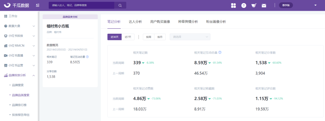Open the help question mark icon in header

pos(244,6)
